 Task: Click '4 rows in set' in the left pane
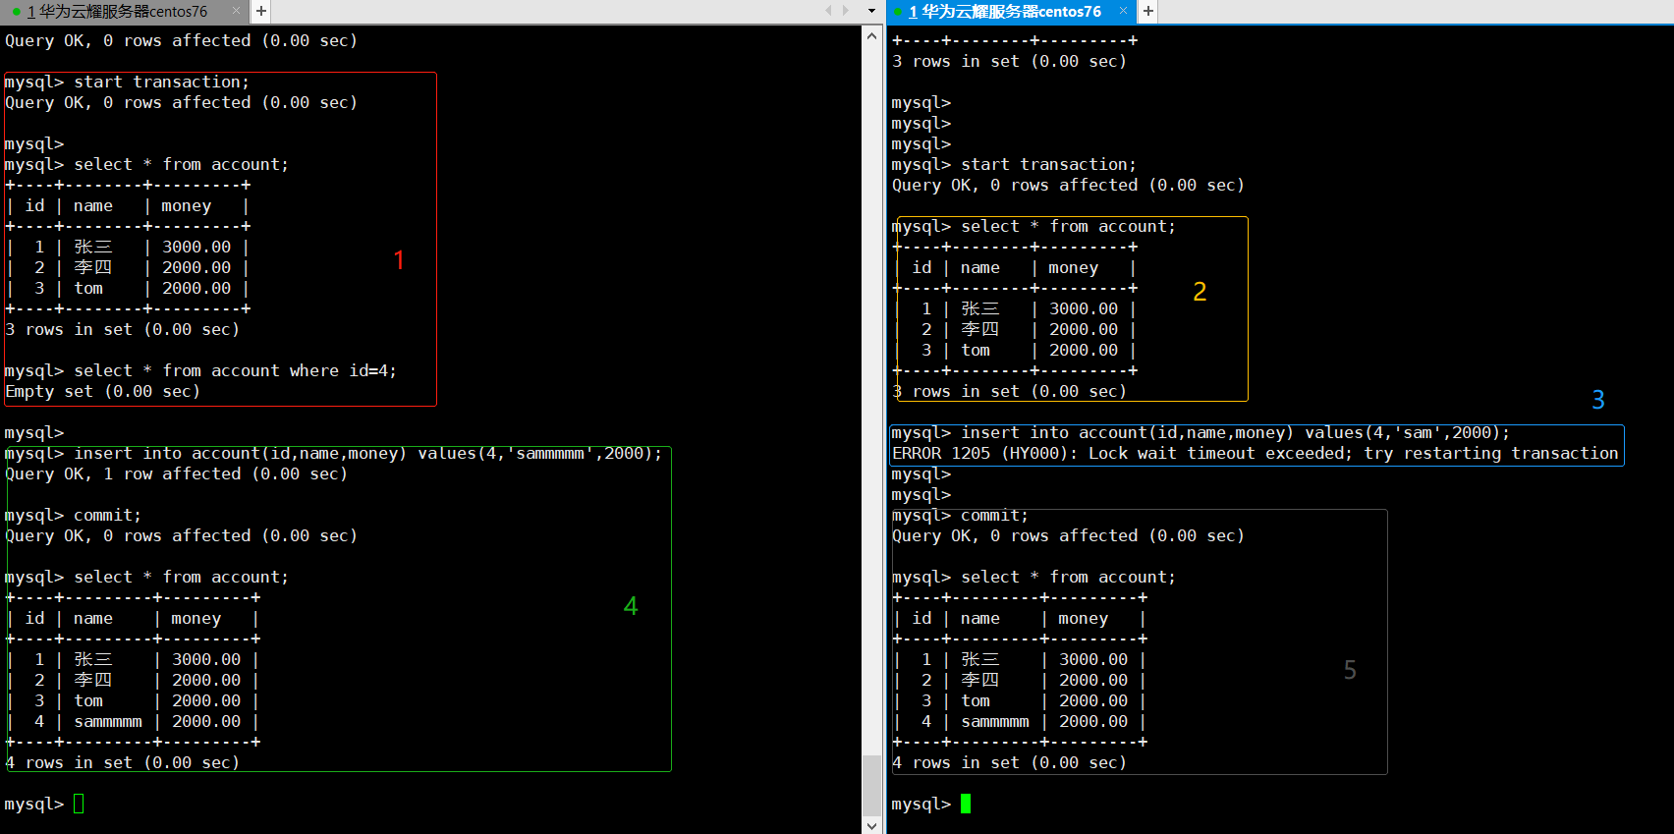pyautogui.click(x=122, y=763)
